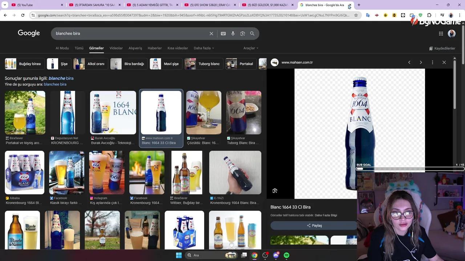
Task: Click the search magnifier button
Action: [252, 33]
